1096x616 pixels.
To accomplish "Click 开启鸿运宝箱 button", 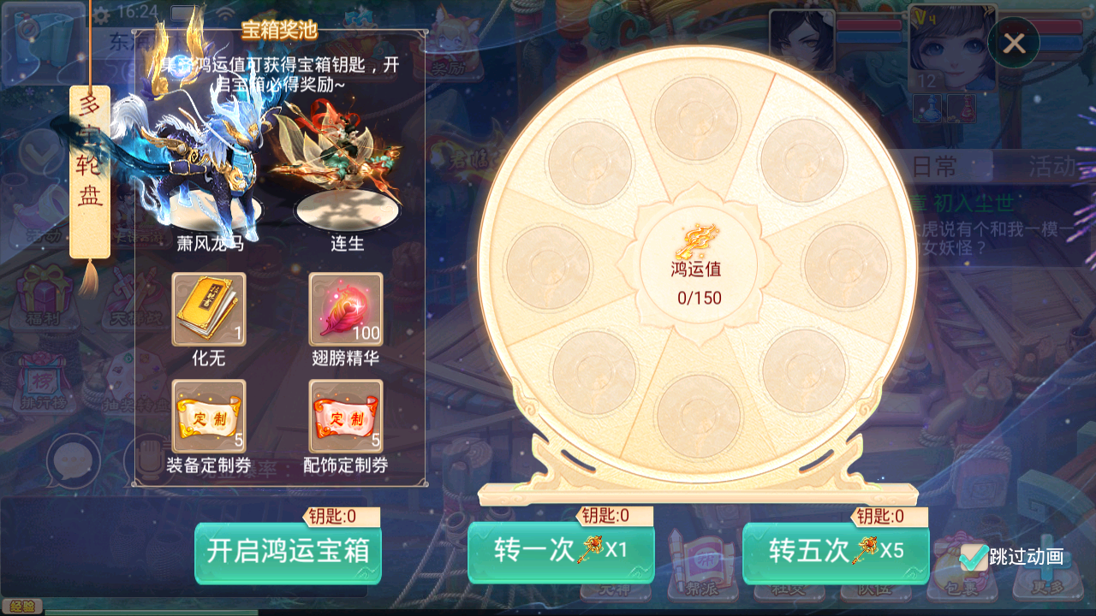I will (x=288, y=552).
